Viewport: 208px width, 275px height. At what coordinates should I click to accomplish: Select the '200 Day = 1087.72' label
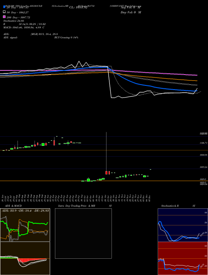coord(18,17)
